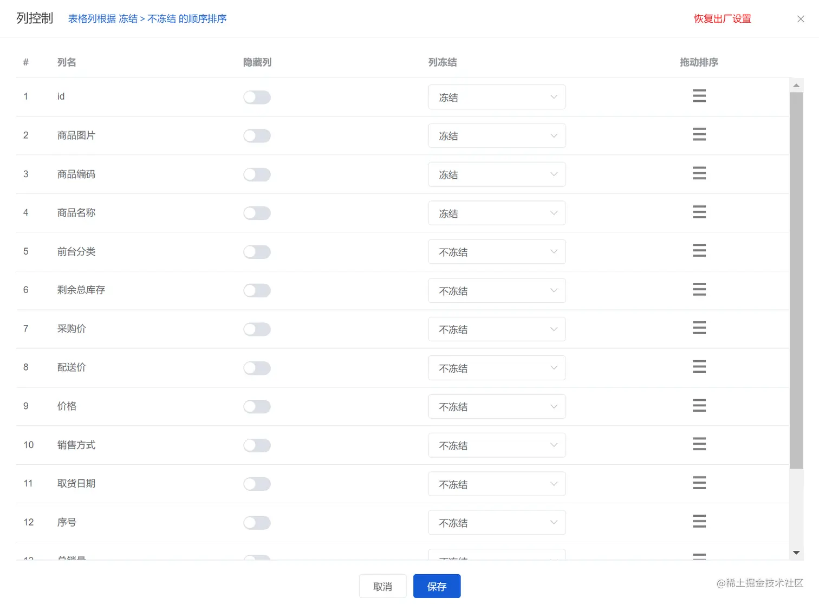This screenshot has width=819, height=604.
Task: Click drag handle of 销售方式 row
Action: click(699, 444)
